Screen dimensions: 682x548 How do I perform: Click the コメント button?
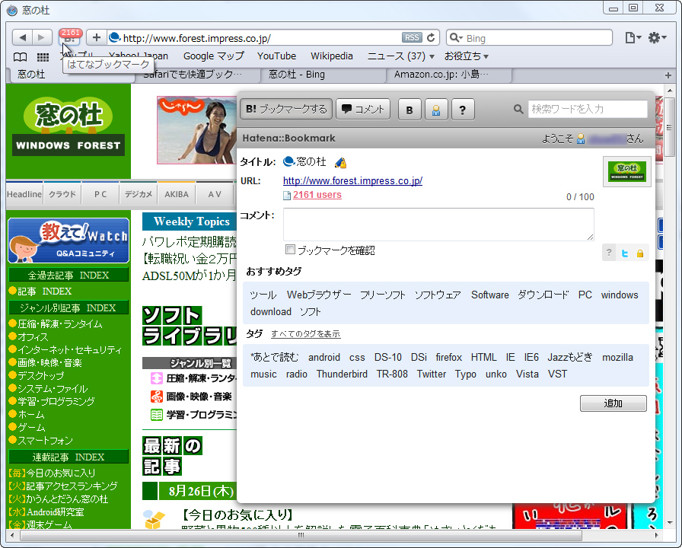[363, 109]
